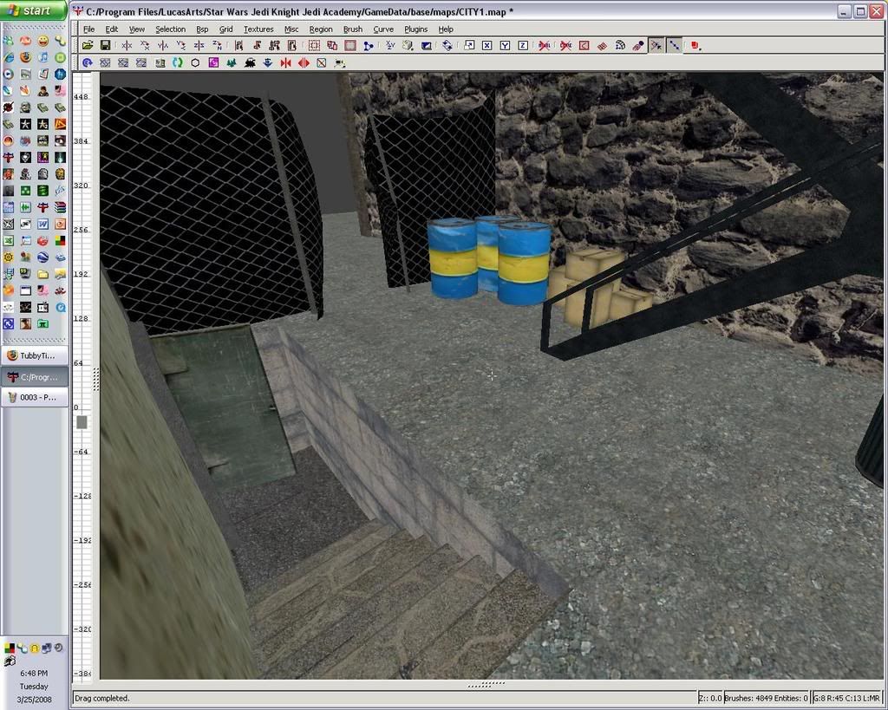Click the Select Partial Tall icon
This screenshot has height=710, width=888.
tap(275, 45)
